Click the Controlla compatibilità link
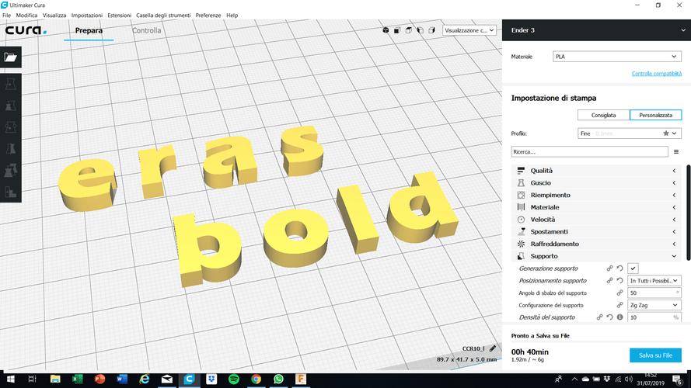Viewport: 691px width, 388px height. [x=657, y=74]
